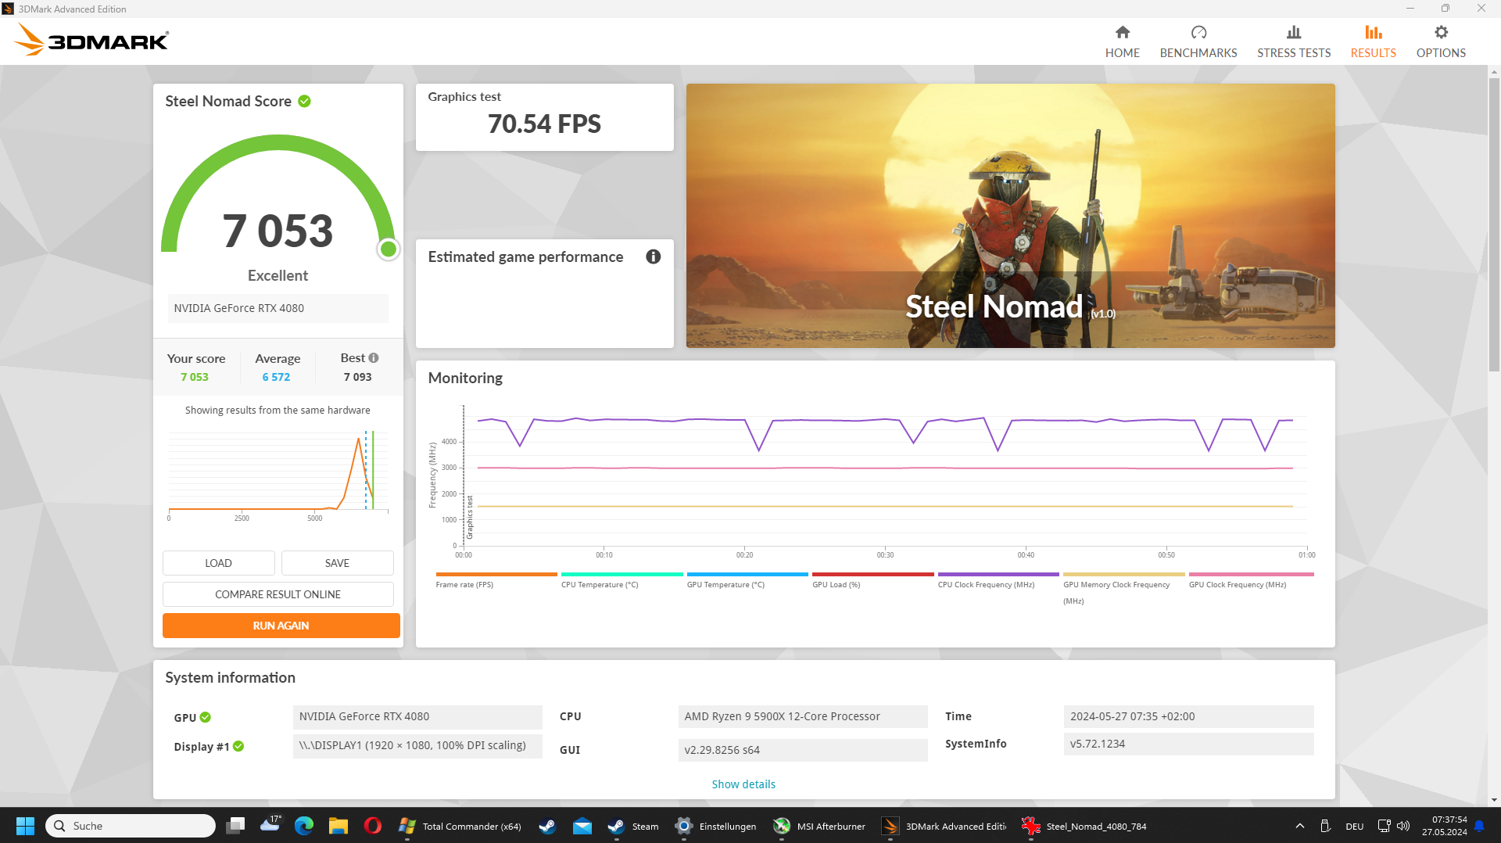Click the LOAD button
The image size is (1501, 843).
218,563
